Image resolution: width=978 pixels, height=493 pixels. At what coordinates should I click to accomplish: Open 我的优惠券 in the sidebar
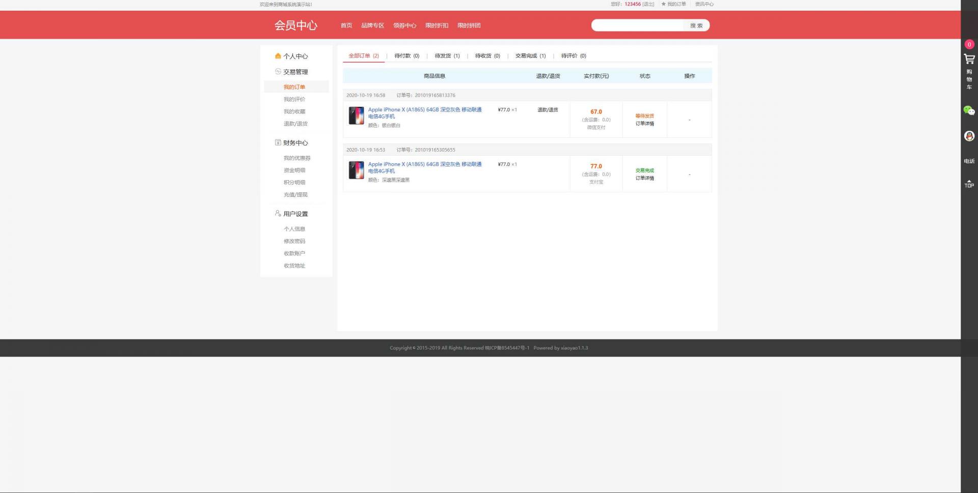pyautogui.click(x=296, y=158)
